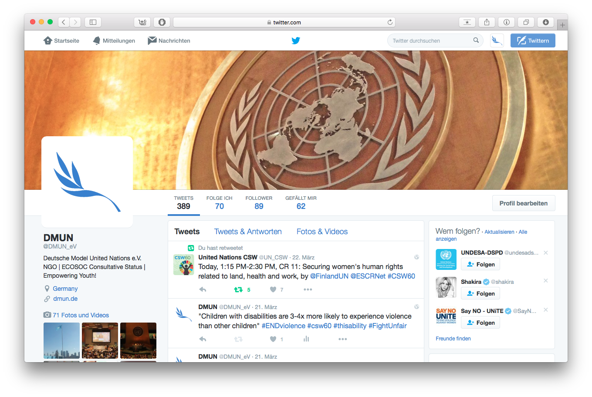Click the reload icon in address bar

pyautogui.click(x=390, y=22)
